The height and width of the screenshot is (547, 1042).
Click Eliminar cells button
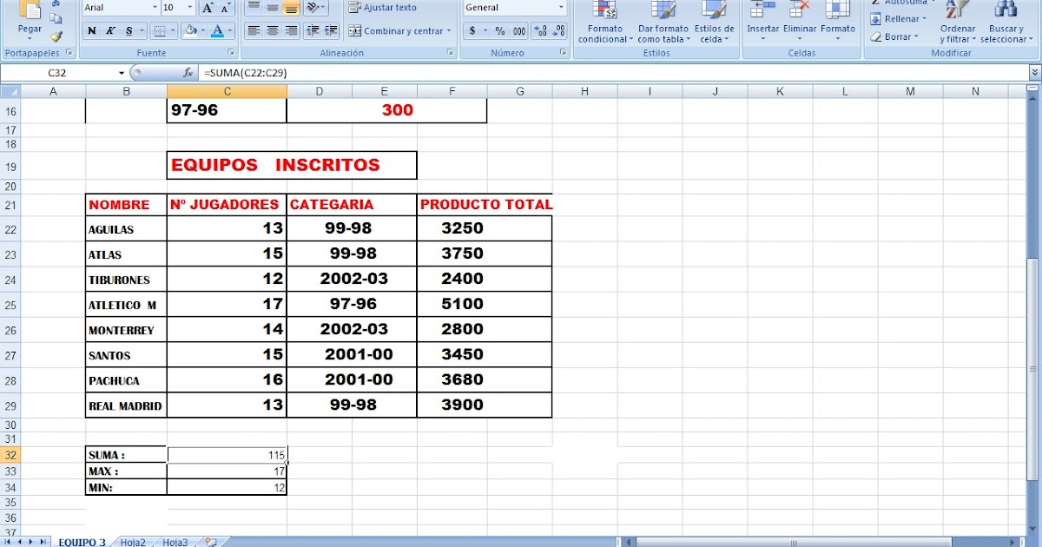click(800, 19)
